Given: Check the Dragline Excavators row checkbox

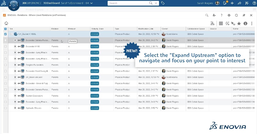Looking at the screenshot, I should (x=5, y=65).
